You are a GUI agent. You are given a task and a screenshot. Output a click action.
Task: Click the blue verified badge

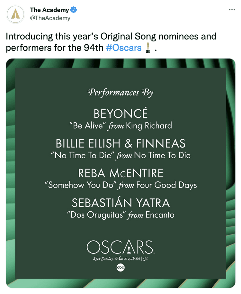[74, 10]
